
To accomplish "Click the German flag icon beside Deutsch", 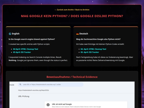I will 77,34.
